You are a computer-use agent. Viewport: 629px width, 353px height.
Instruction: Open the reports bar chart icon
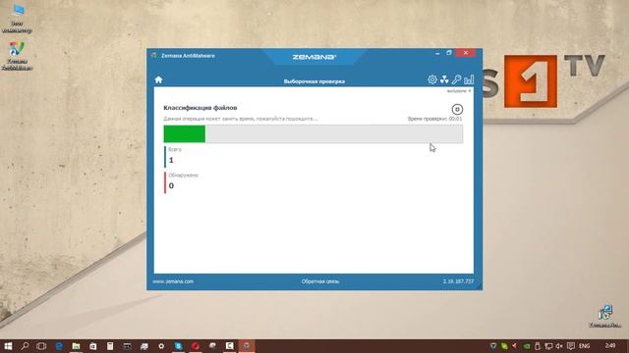(469, 79)
